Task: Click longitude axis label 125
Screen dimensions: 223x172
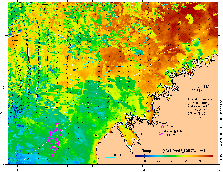Action: point(168,170)
